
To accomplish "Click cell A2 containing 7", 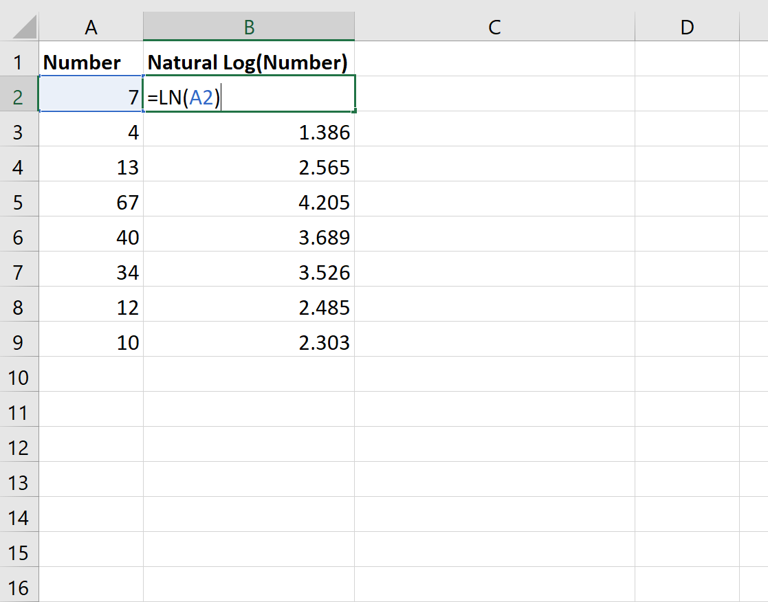I will pos(91,98).
